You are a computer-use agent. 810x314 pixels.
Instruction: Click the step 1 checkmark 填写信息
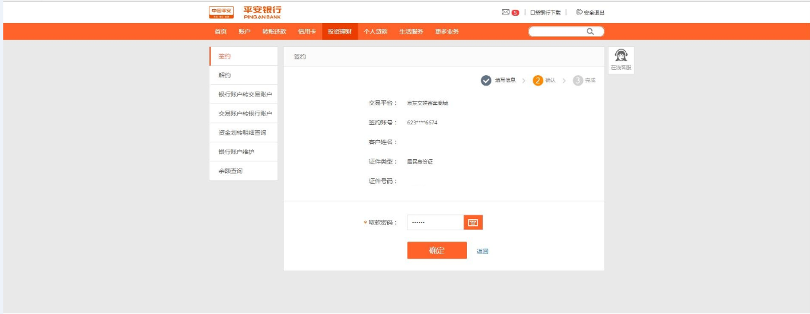click(486, 80)
